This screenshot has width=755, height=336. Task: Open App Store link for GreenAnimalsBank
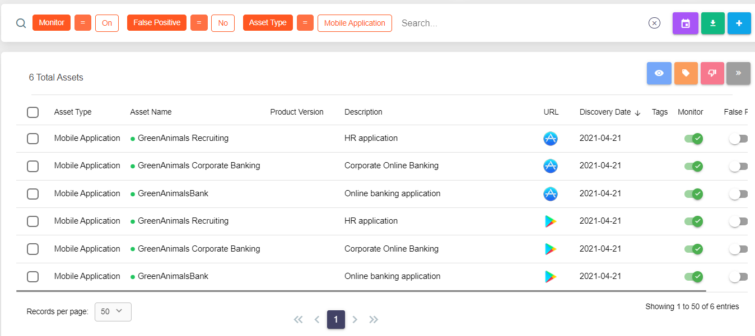551,194
